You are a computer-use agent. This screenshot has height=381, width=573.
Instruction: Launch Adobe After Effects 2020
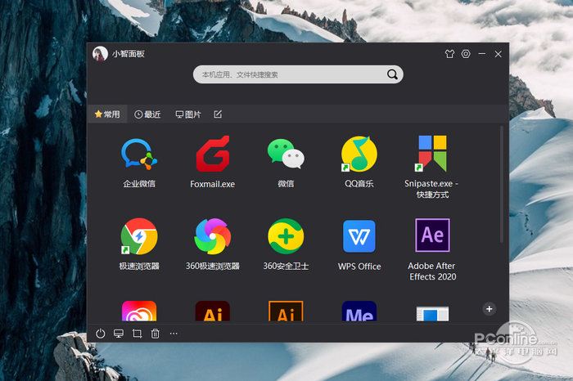432,235
